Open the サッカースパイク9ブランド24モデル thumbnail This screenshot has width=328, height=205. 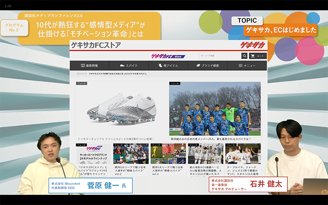coord(93,154)
